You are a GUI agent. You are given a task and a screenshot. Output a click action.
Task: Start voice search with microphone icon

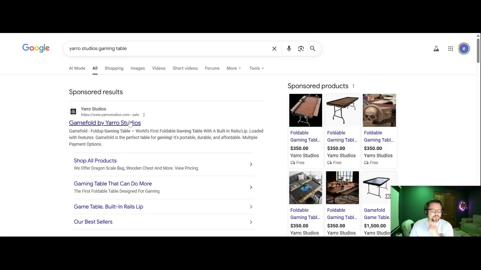tap(289, 48)
